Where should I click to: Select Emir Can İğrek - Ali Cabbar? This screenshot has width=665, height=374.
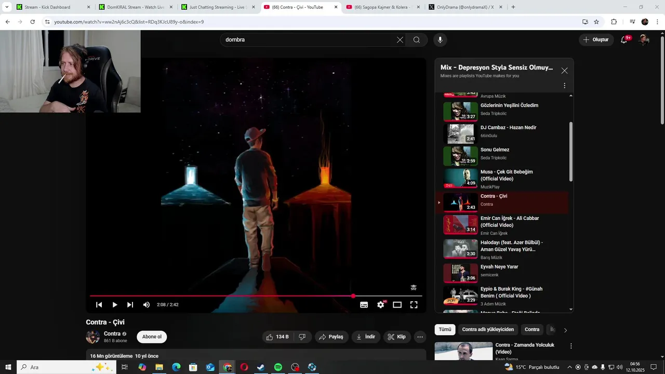(x=502, y=225)
